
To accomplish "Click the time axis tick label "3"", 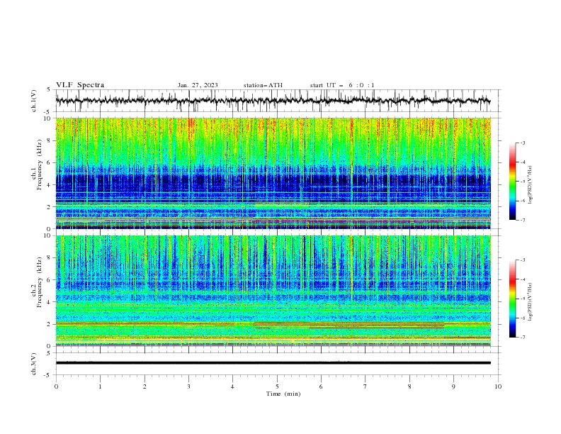I will (x=188, y=386).
